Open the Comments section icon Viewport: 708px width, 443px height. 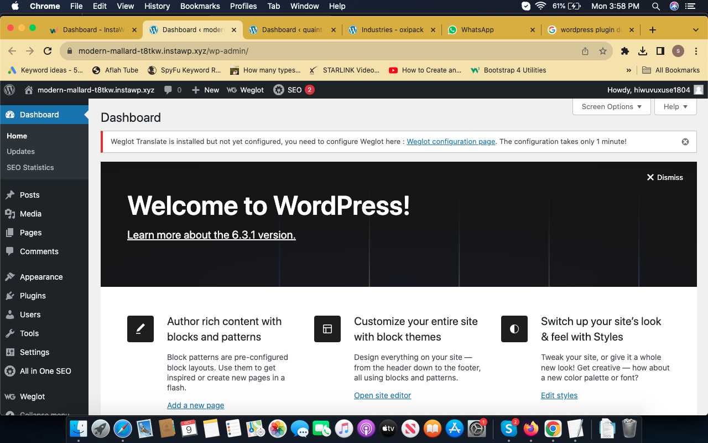click(11, 251)
